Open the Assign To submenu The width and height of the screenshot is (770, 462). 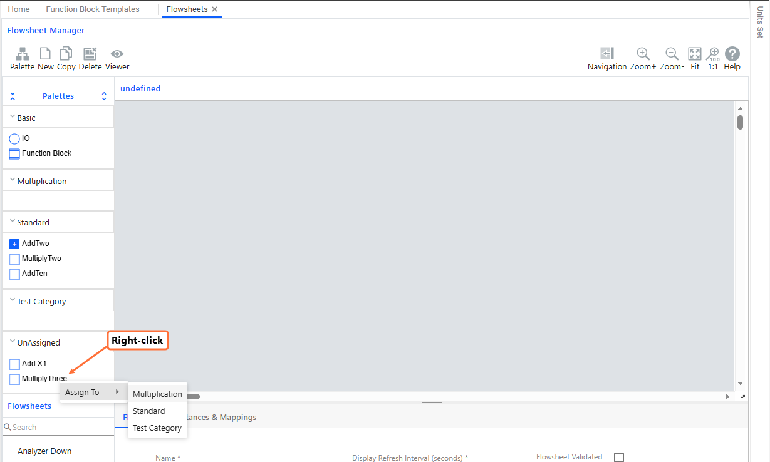(x=93, y=393)
